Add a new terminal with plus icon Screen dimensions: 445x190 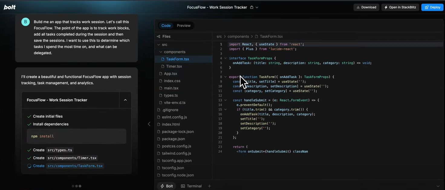(x=209, y=186)
